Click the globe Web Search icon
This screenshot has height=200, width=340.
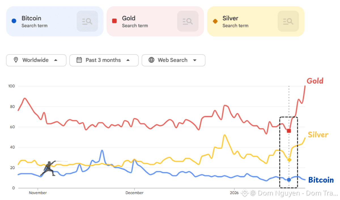152,60
